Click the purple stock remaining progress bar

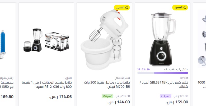[x=163, y=73]
